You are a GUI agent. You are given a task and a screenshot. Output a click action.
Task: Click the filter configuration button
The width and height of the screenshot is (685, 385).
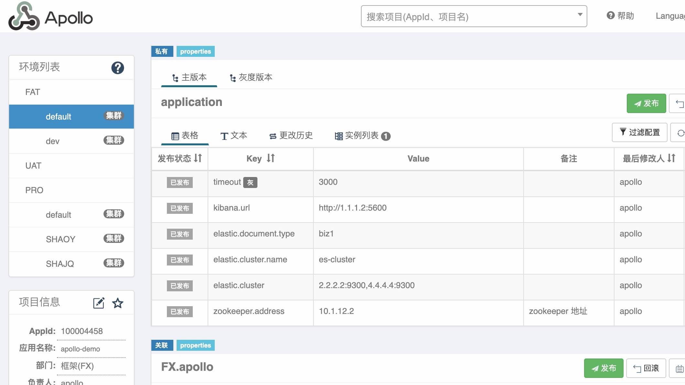point(639,132)
